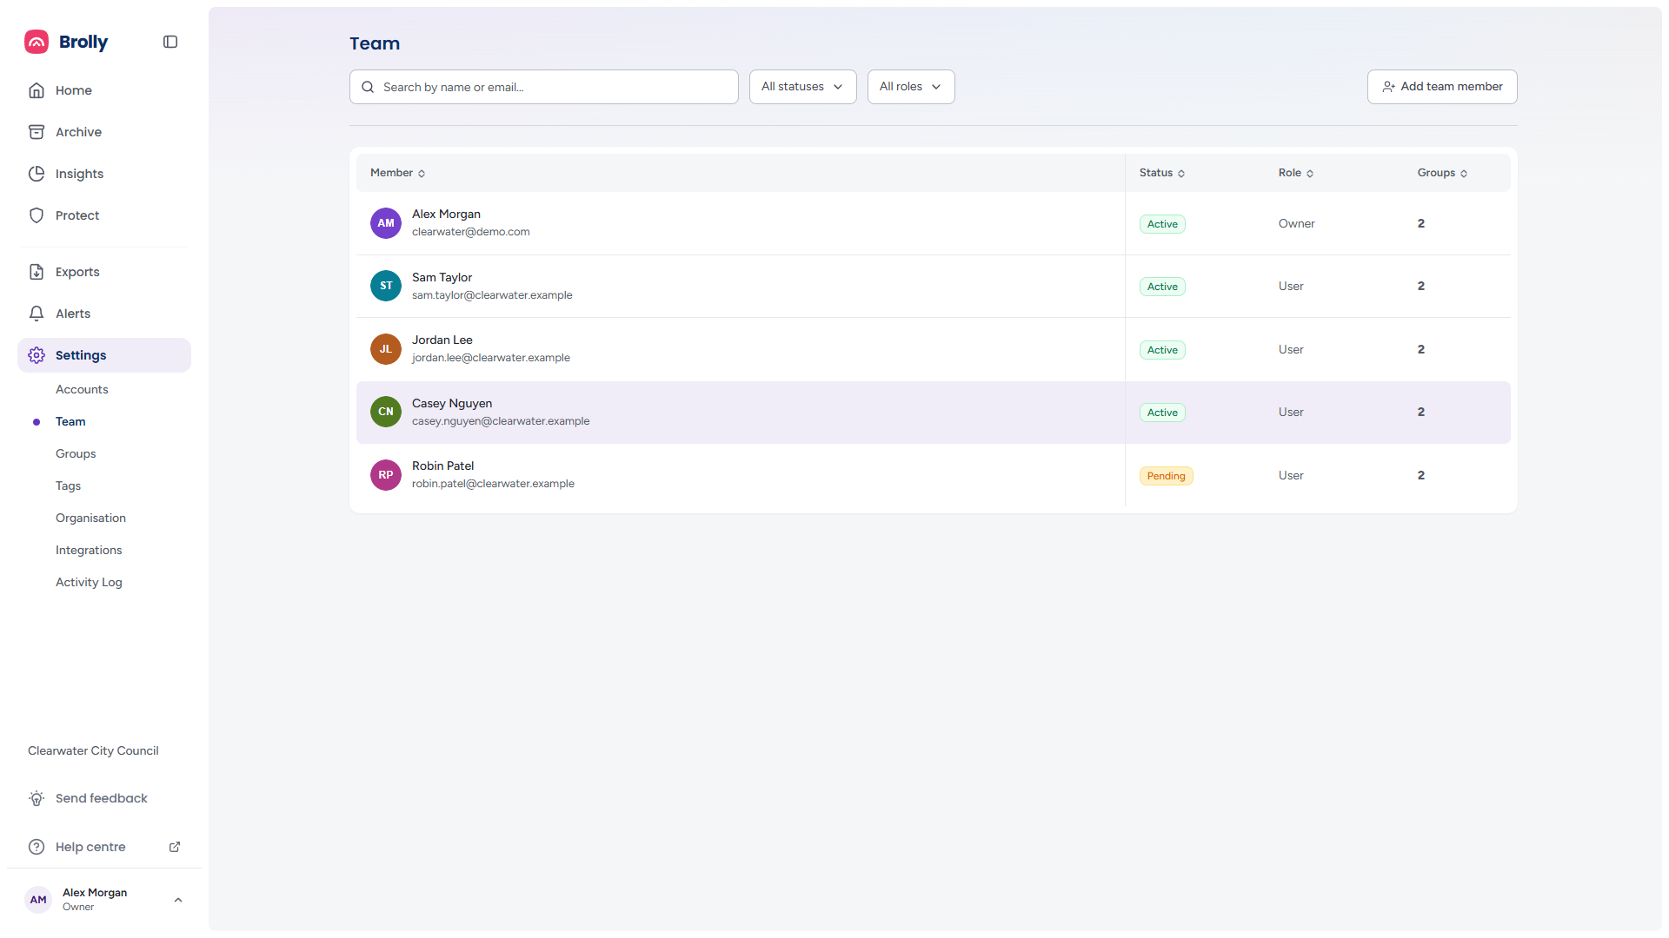Go to Accounts settings
This screenshot has width=1669, height=938.
[82, 389]
